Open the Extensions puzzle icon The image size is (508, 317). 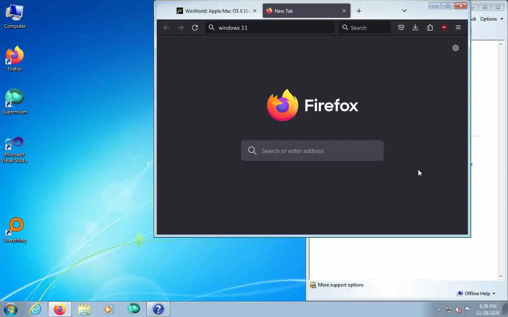pyautogui.click(x=430, y=27)
